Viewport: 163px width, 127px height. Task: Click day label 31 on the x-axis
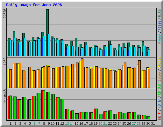(x=153, y=124)
